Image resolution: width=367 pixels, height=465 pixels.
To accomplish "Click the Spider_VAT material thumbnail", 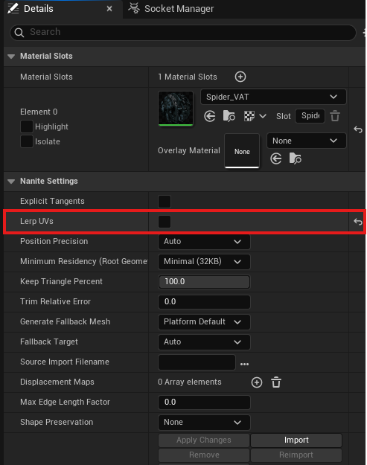I will (176, 108).
